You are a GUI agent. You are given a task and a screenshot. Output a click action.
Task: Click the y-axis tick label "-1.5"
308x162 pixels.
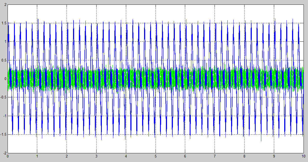[x=3, y=135]
